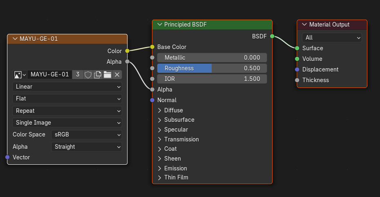
Task: Open the All render target dropdown
Action: click(332, 38)
